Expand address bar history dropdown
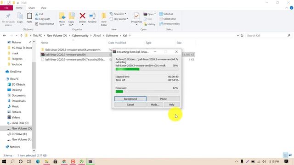Viewport: 294px width, 165px height. (x=238, y=36)
